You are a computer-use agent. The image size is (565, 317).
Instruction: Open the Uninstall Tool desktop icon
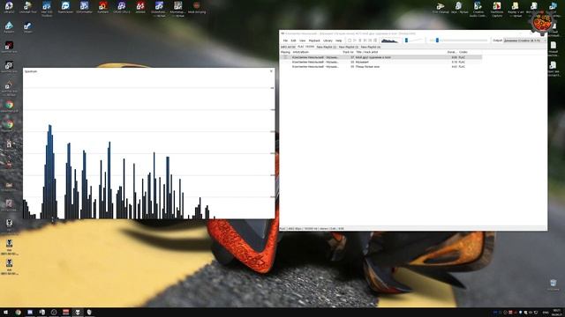pos(27,7)
